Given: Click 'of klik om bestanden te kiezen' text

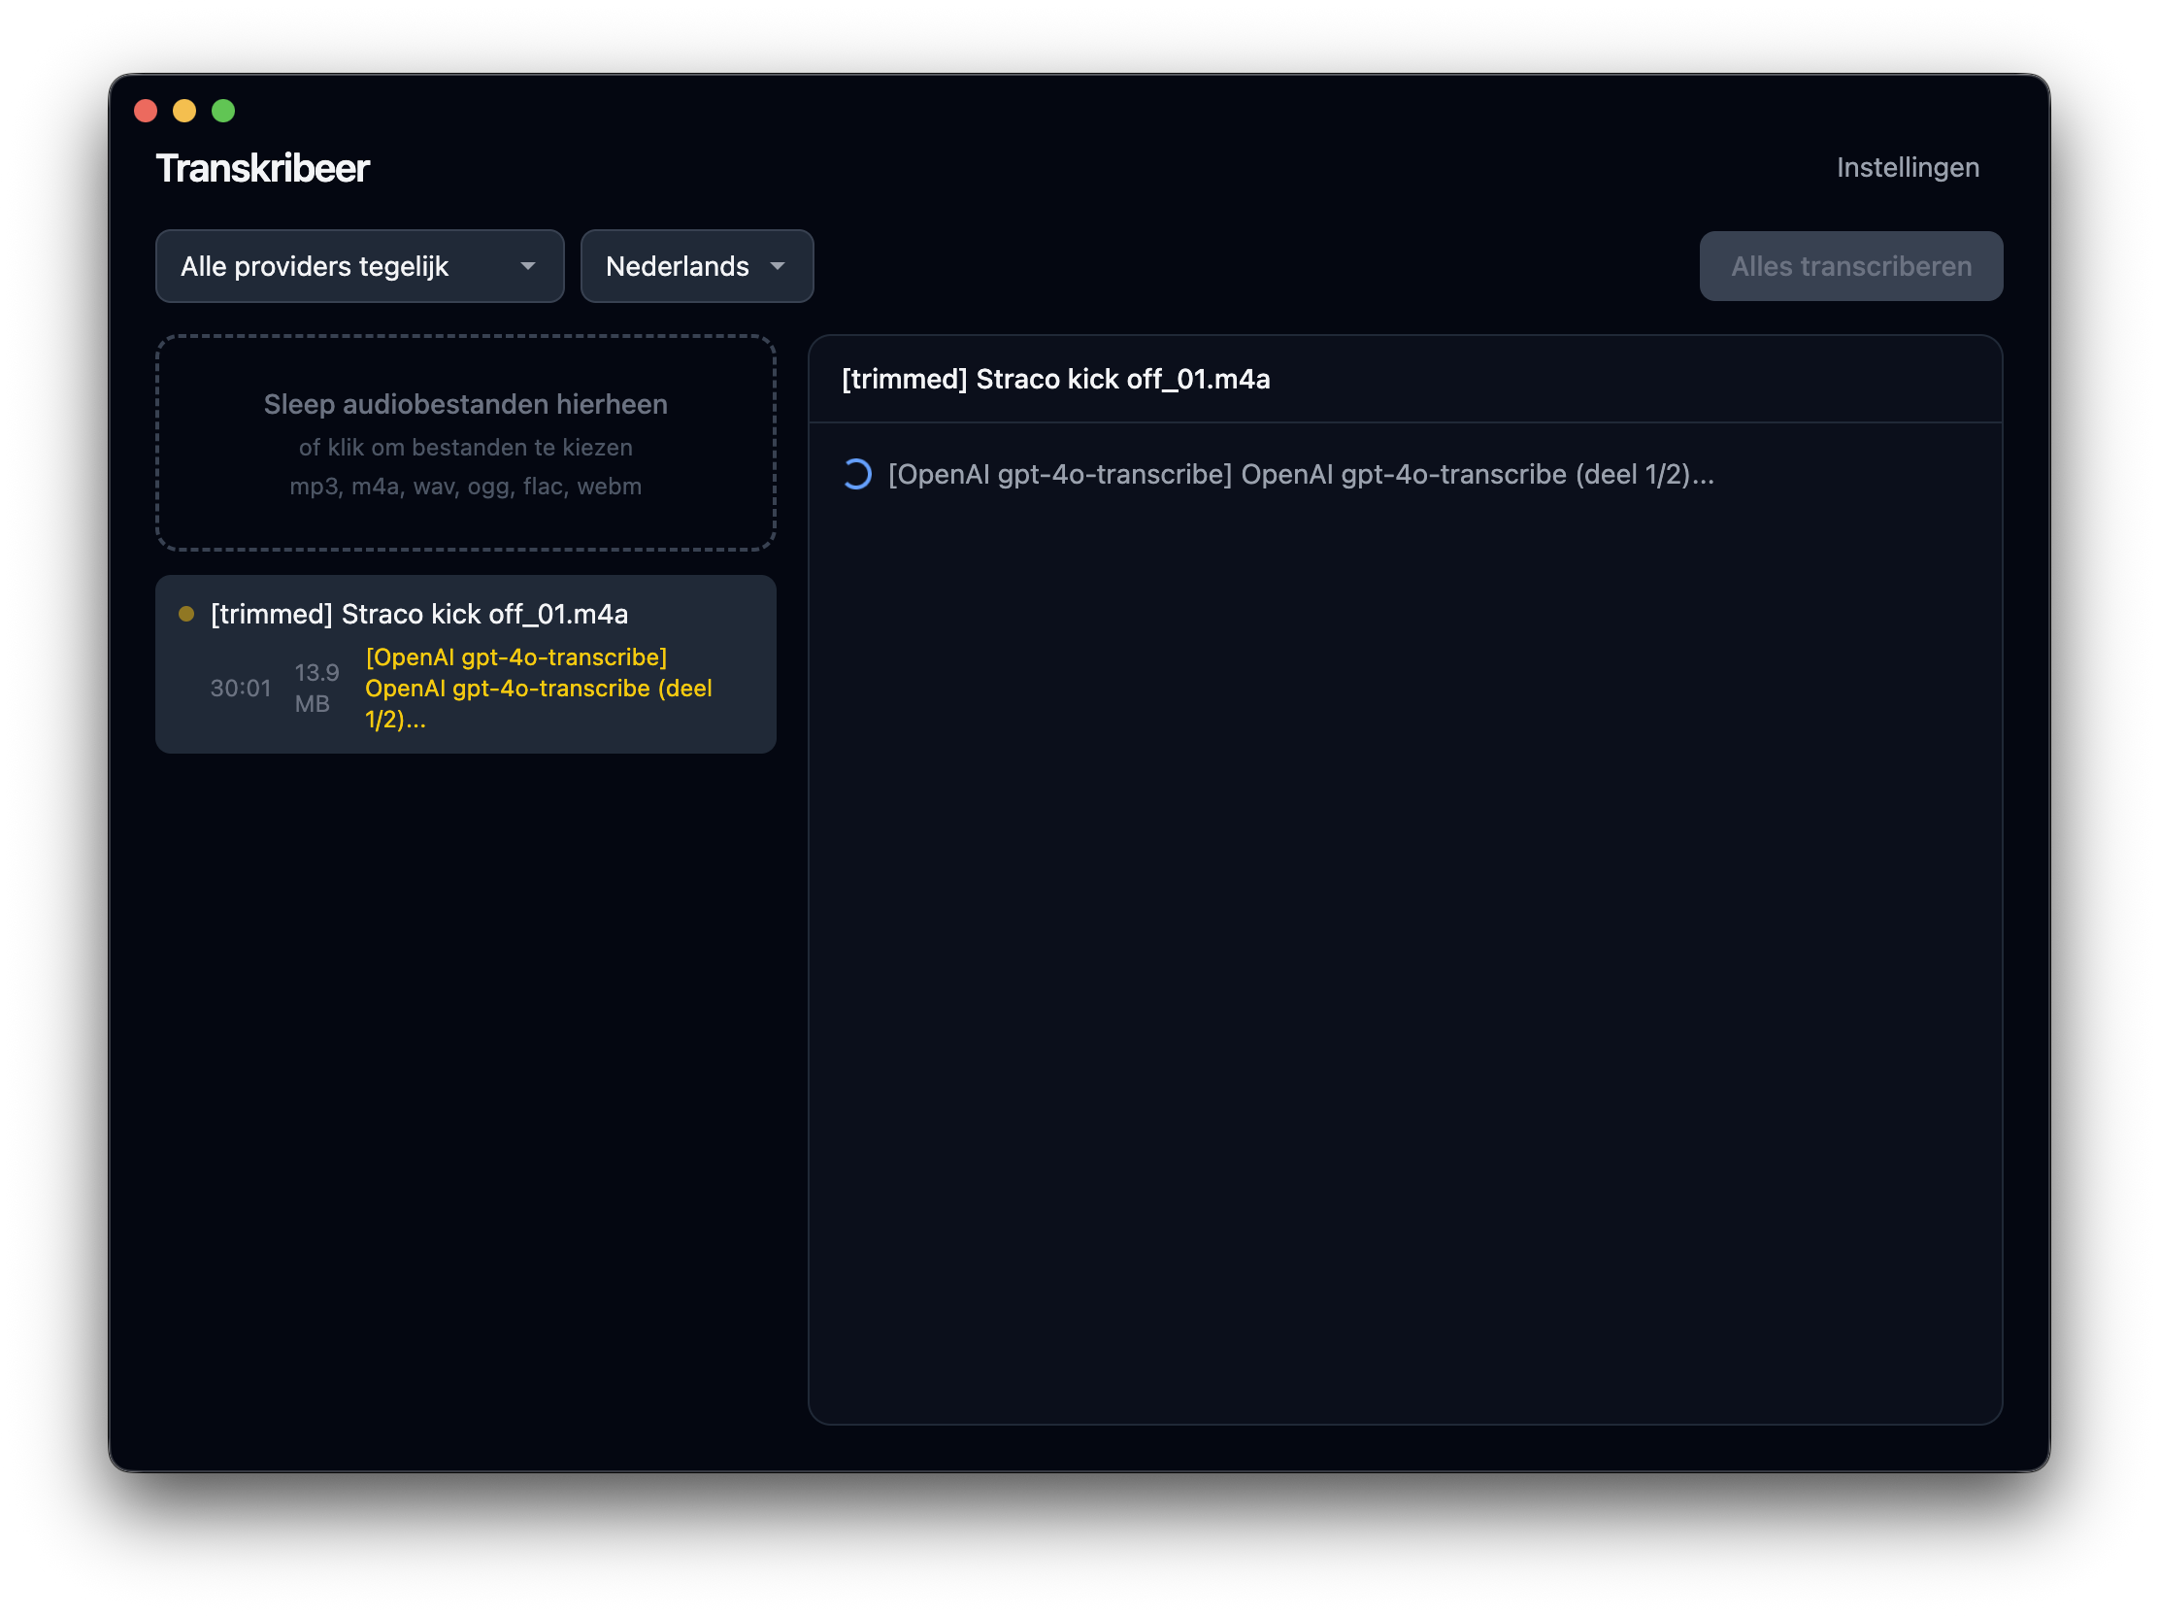Looking at the screenshot, I should click(466, 447).
